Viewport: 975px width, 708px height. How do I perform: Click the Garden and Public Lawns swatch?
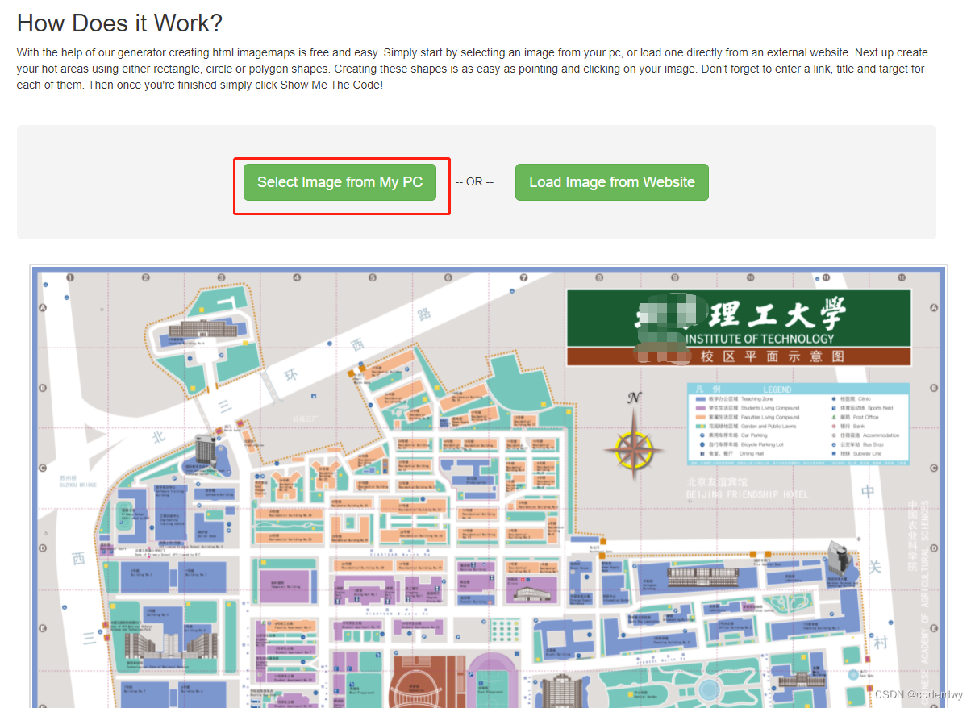pos(701,426)
